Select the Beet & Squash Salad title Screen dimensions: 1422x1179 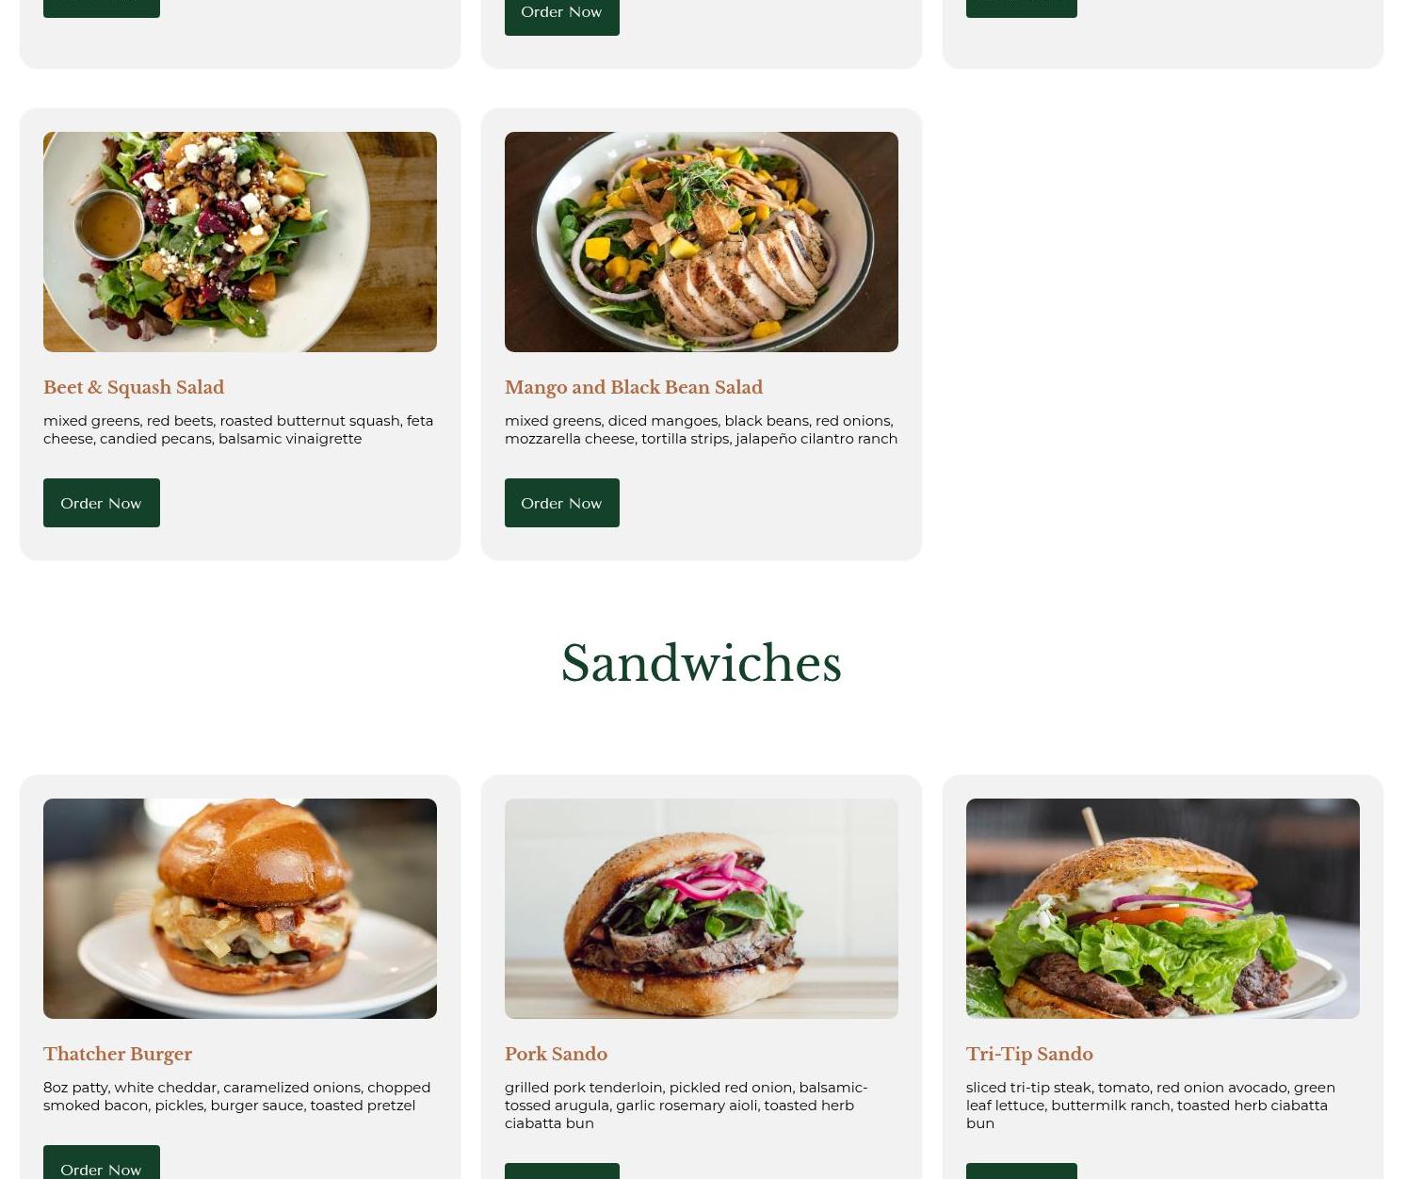134,387
